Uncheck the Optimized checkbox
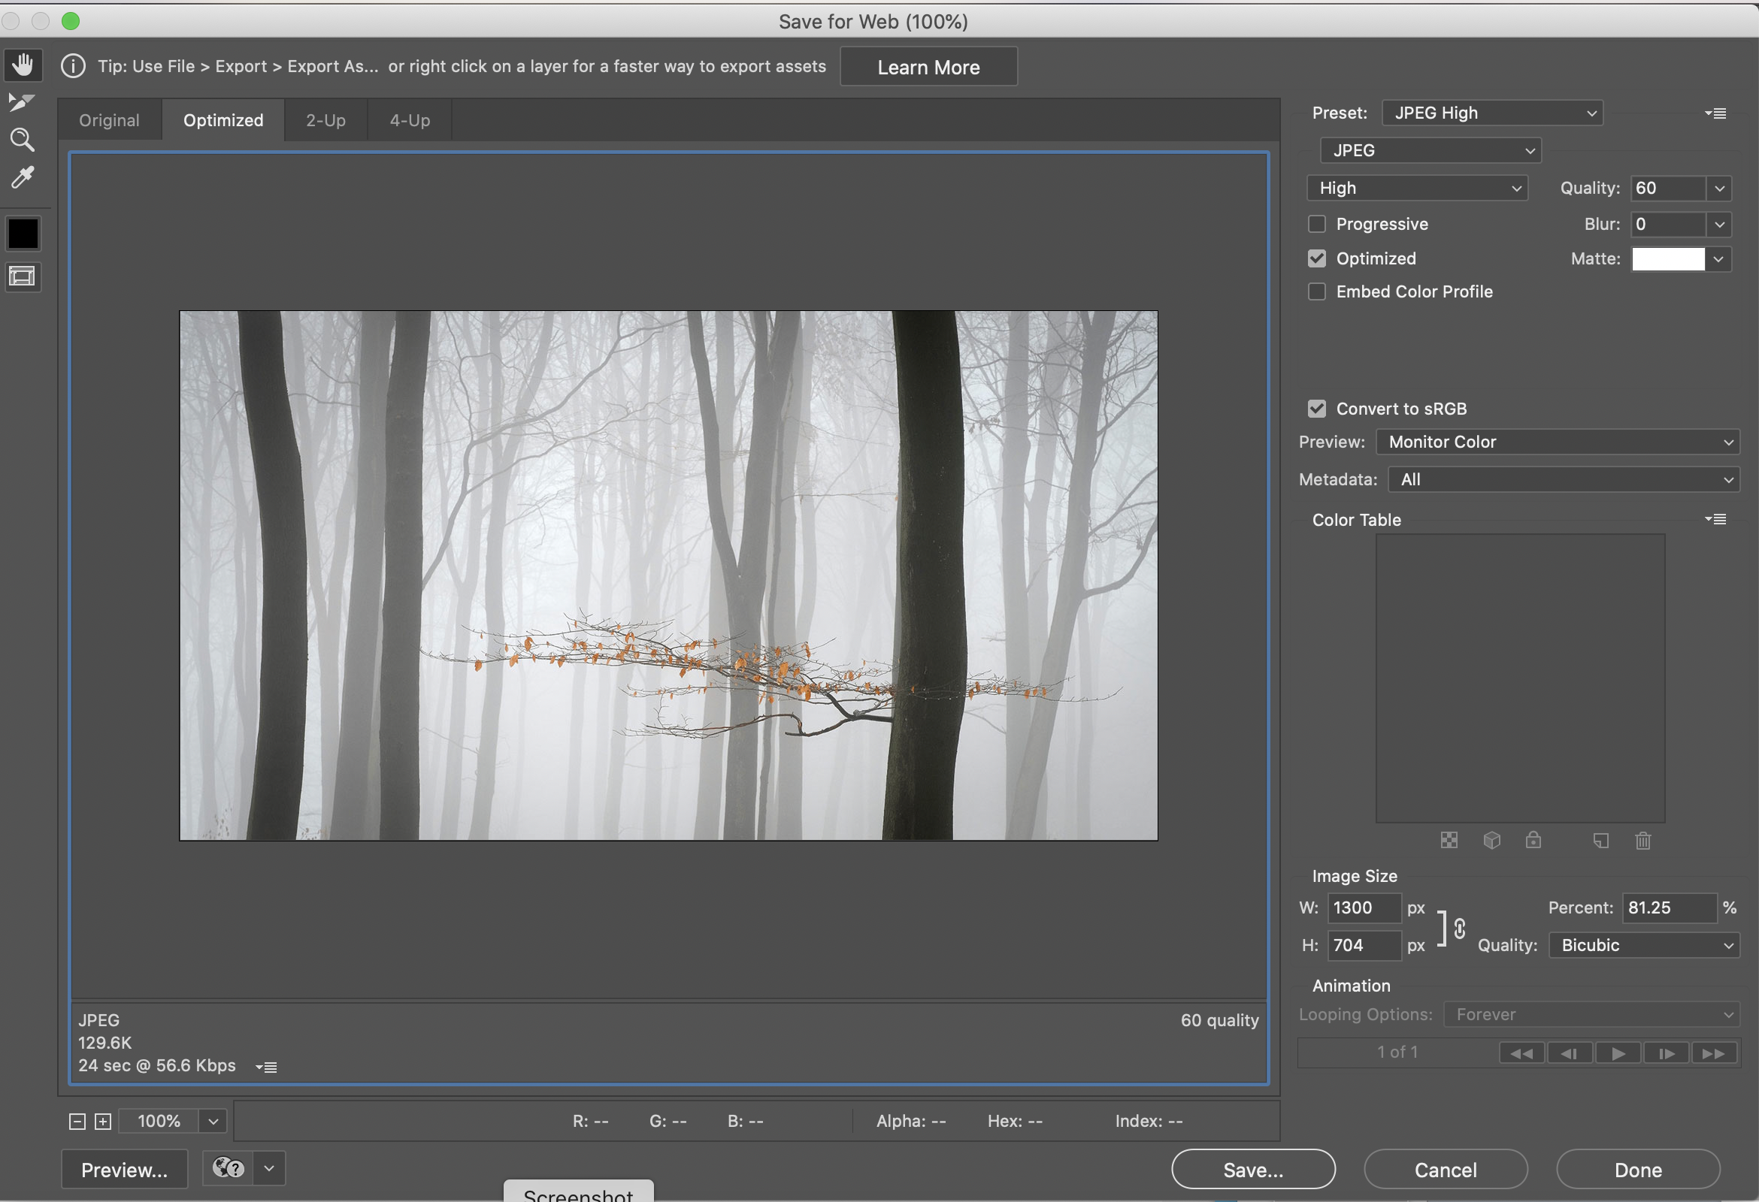 click(1317, 258)
